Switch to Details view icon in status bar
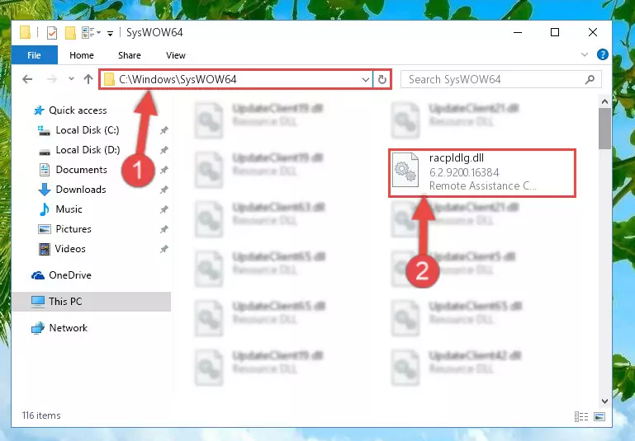This screenshot has width=635, height=441. pyautogui.click(x=581, y=416)
